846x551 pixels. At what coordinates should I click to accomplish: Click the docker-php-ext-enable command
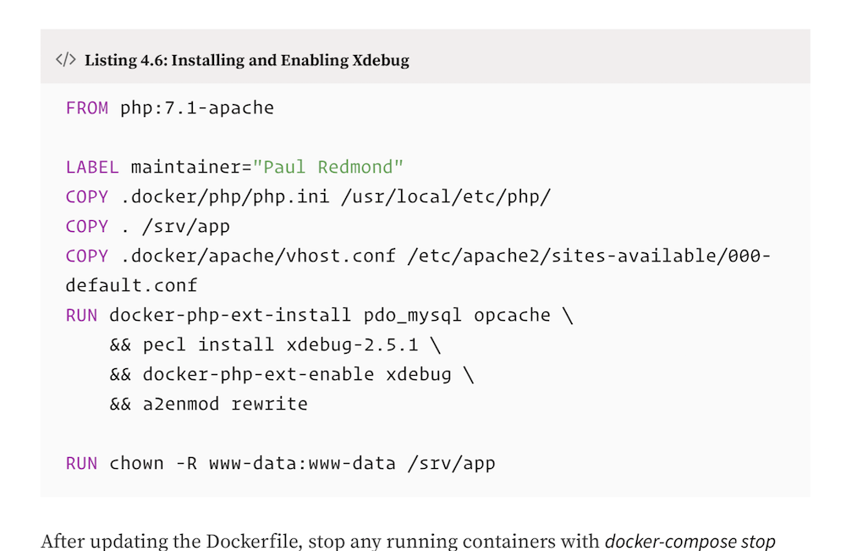pos(258,375)
